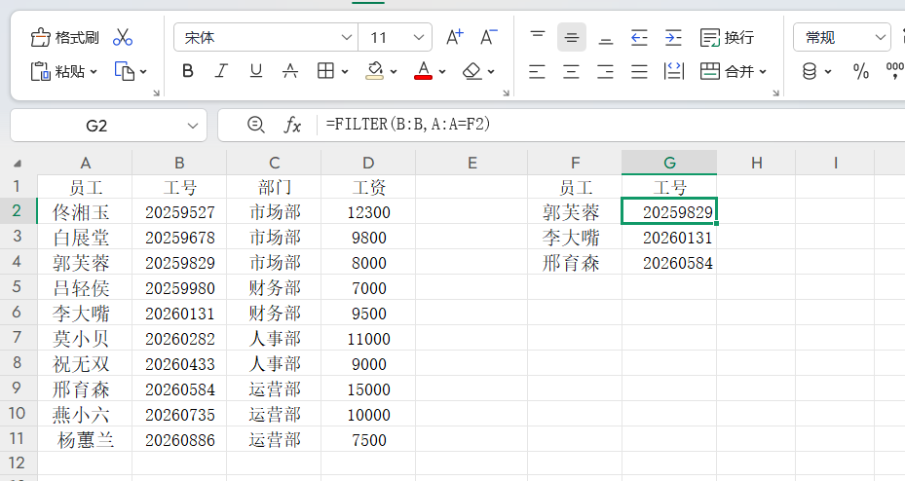Viewport: 905px width, 481px height.
Task: Click the Name Box showing G2
Action: click(96, 126)
